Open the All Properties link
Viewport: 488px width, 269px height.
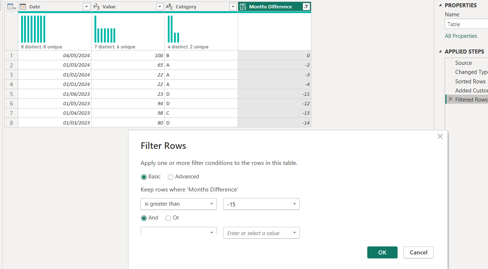click(461, 36)
